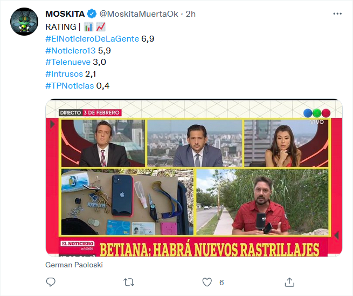Open hashtag #Telenueve
The width and height of the screenshot is (353, 296).
click(68, 62)
